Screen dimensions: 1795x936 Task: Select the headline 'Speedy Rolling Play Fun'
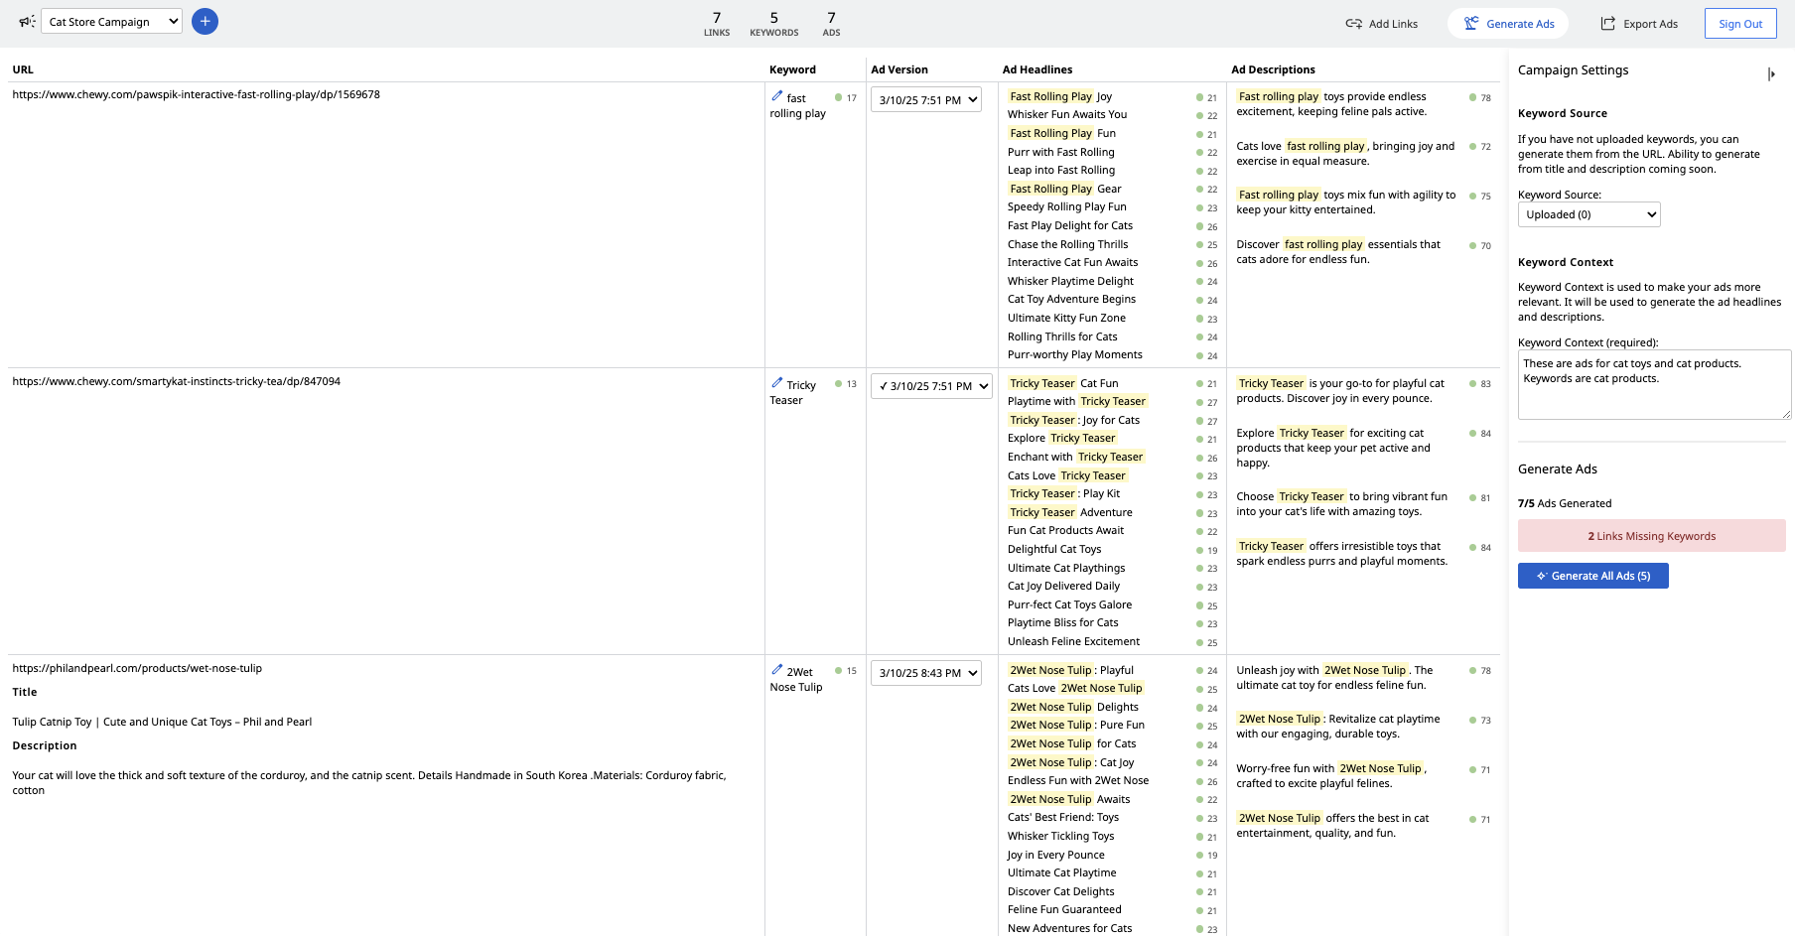click(1067, 207)
